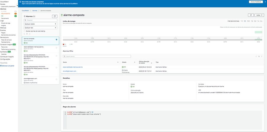267x132 pixels.
Task: Click the OK alarms count badge
Action: [15, 16]
